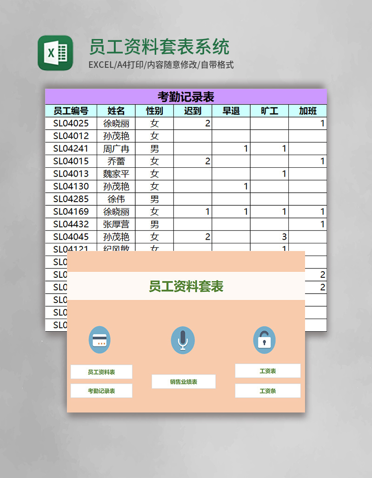Click the padlock icon above 工资表

tap(265, 340)
